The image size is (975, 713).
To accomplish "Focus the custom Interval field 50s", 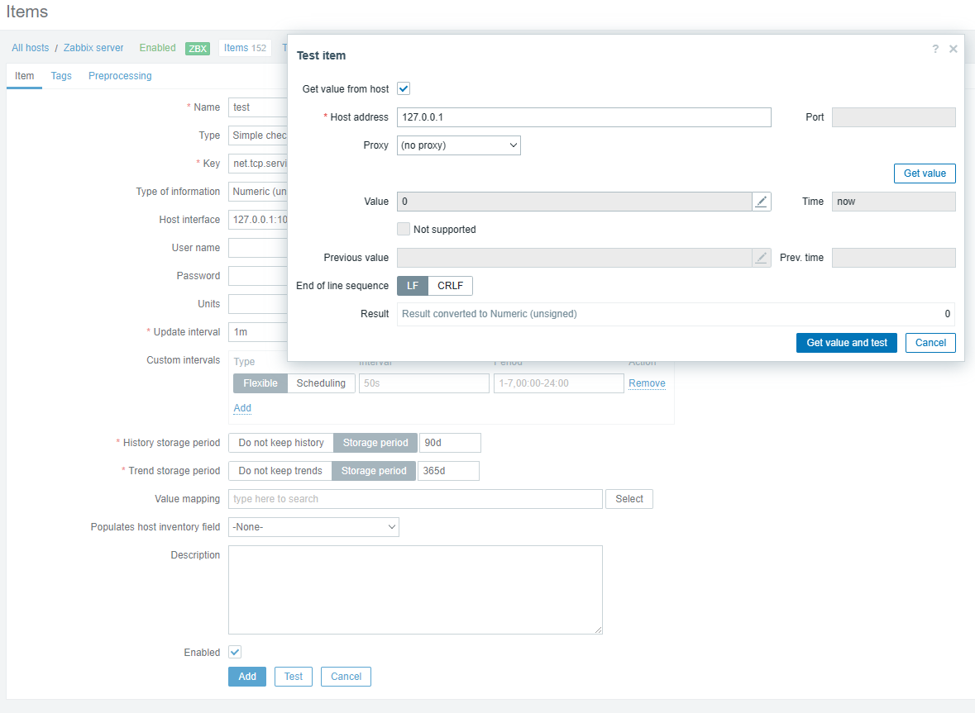I will [424, 383].
